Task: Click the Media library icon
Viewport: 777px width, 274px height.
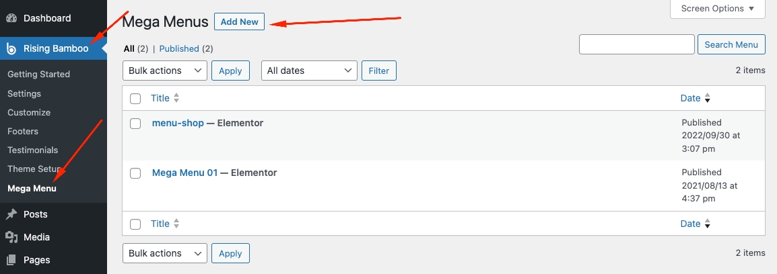Action: tap(11, 237)
